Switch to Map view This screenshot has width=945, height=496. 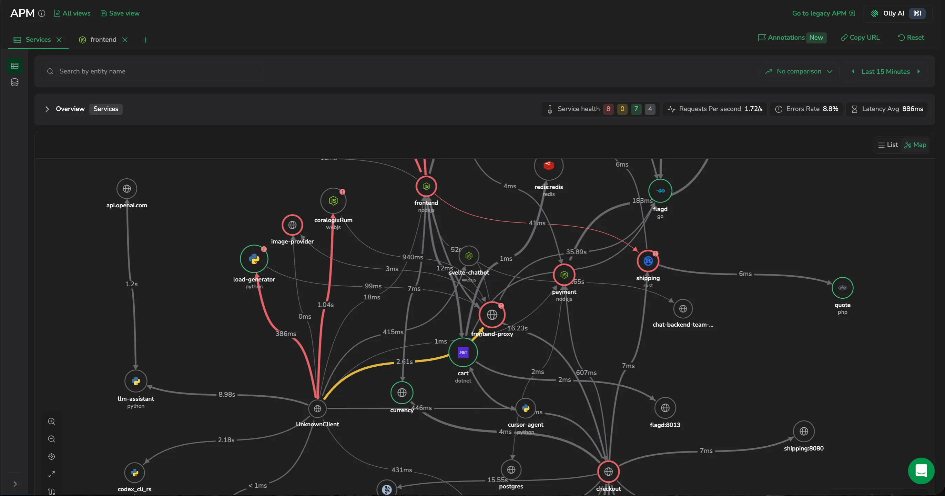point(915,145)
